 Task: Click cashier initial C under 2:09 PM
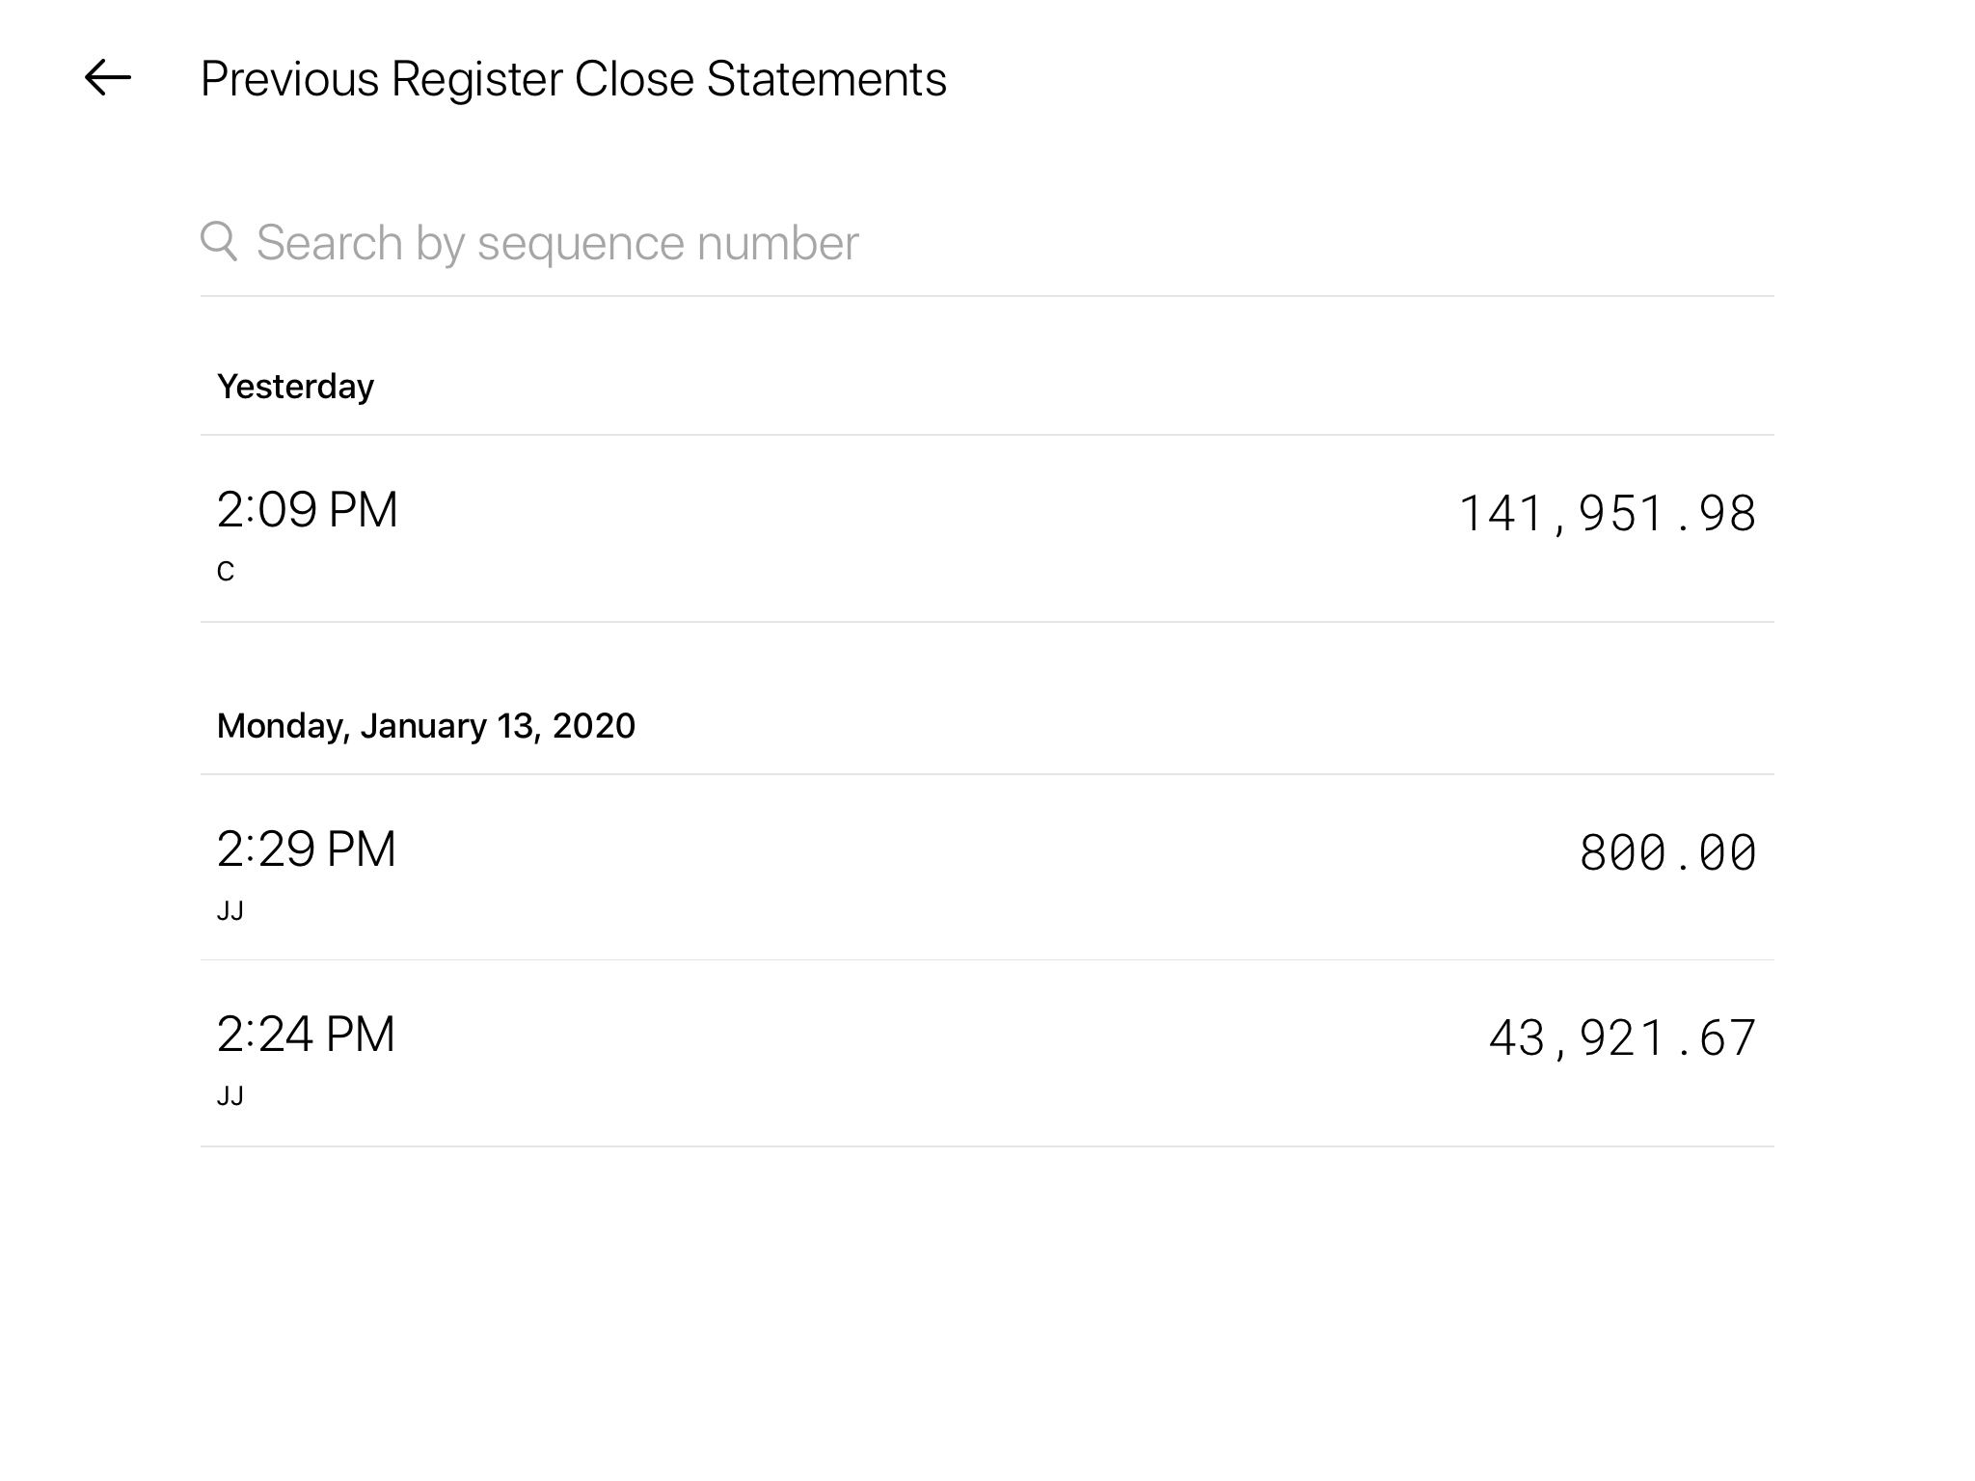point(226,572)
